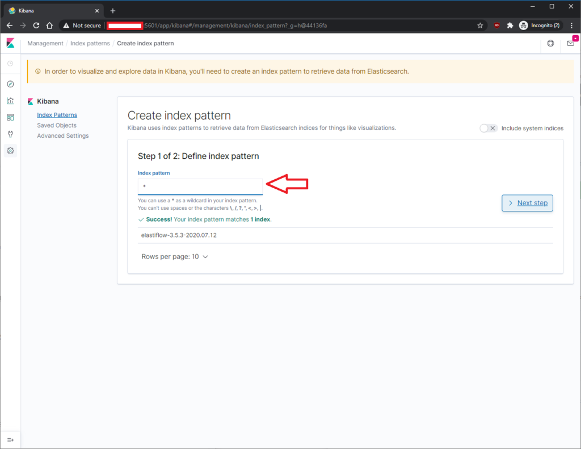Image resolution: width=581 pixels, height=449 pixels.
Task: Select elastiflow-3.5.3-2020.07.12 index row
Action: [x=346, y=235]
